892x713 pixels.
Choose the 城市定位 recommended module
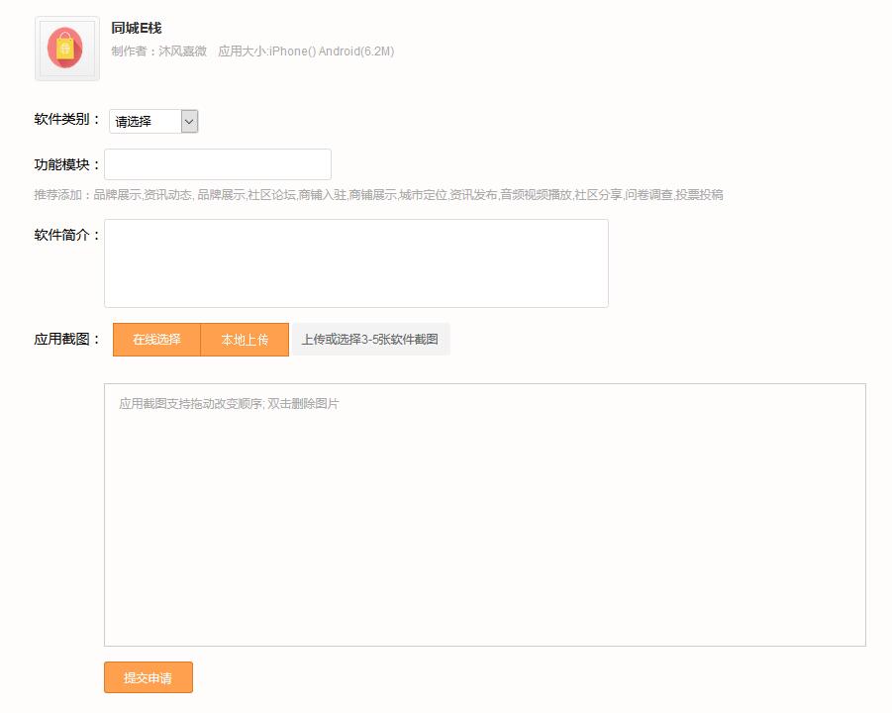423,195
